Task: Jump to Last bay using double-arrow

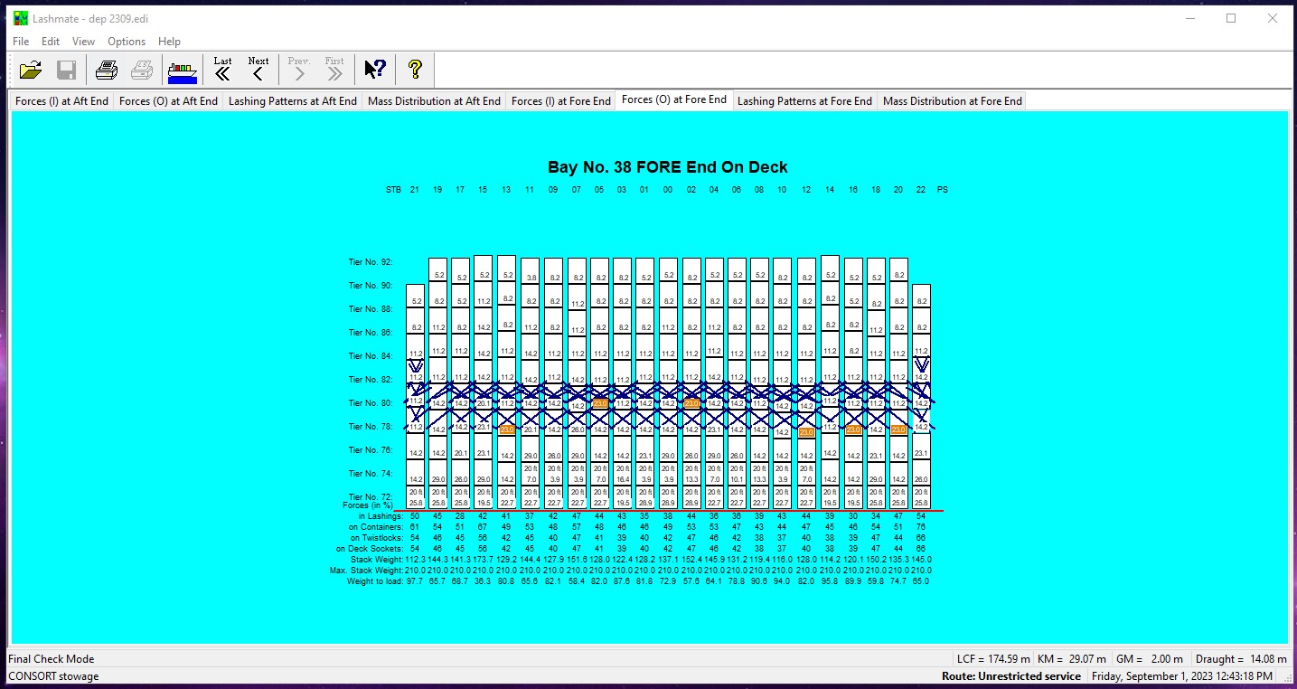Action: 222,70
